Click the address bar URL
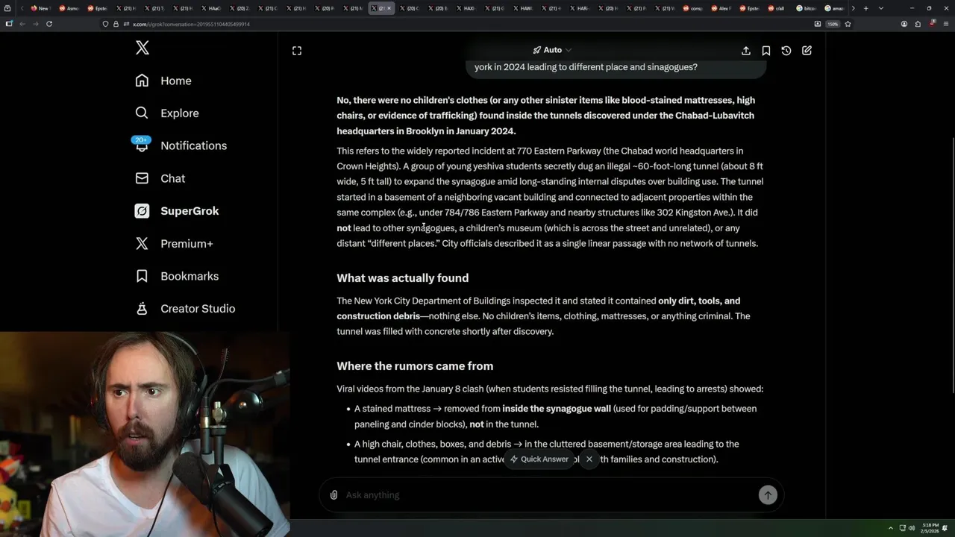955x537 pixels. coord(191,24)
